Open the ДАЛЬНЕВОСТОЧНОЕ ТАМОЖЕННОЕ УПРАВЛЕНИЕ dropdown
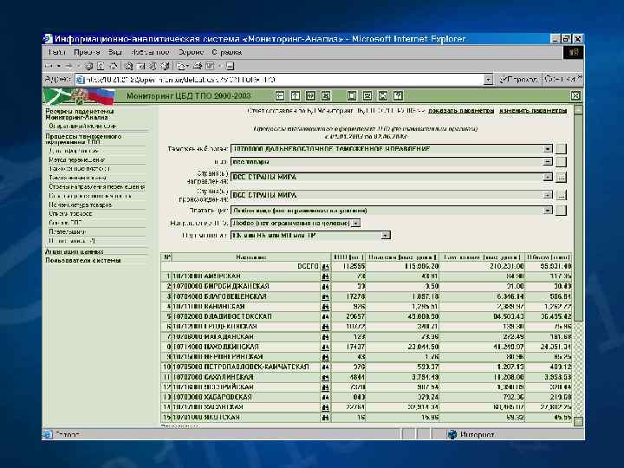This screenshot has height=468, width=624. [548, 148]
